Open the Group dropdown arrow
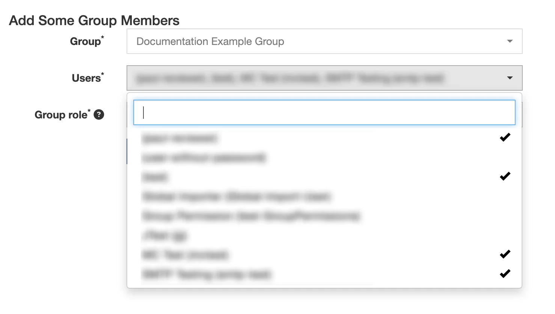 pos(510,41)
